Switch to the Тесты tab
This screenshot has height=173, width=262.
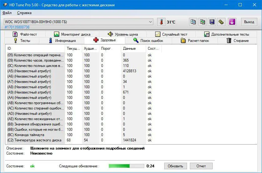coord(22,41)
